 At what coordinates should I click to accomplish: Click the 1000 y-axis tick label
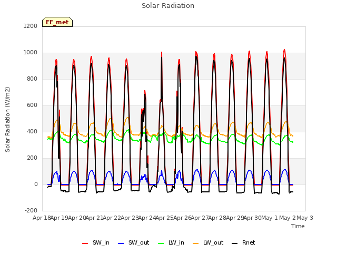tap(31, 53)
